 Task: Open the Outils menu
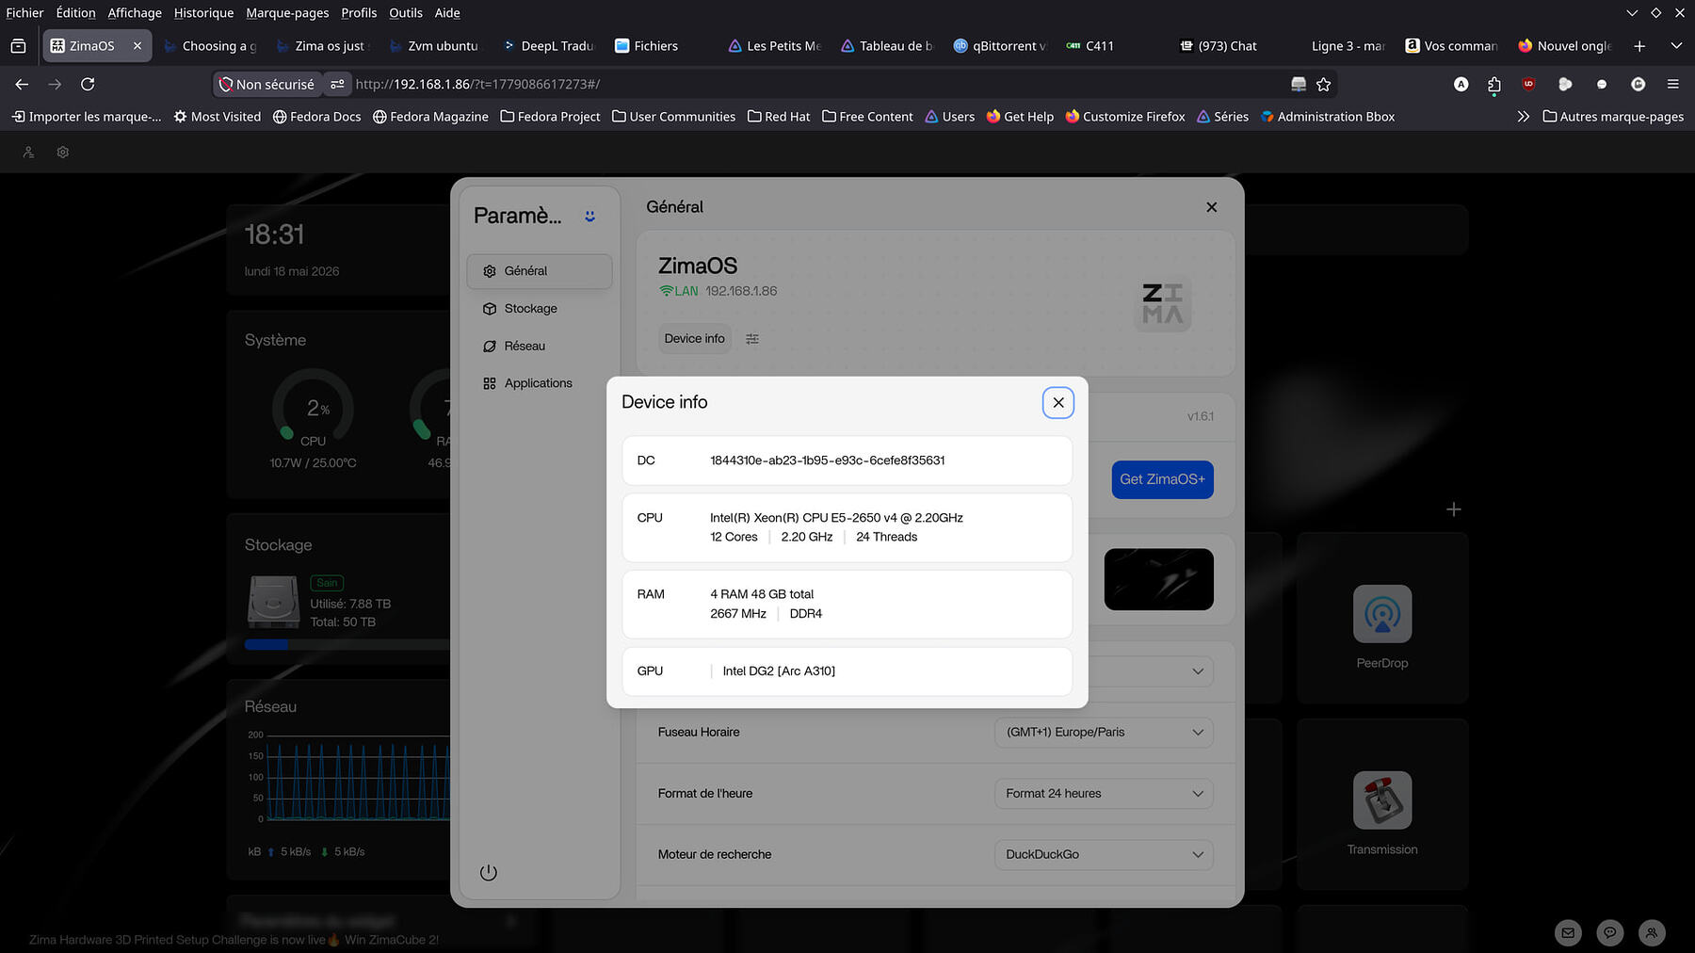406,13
